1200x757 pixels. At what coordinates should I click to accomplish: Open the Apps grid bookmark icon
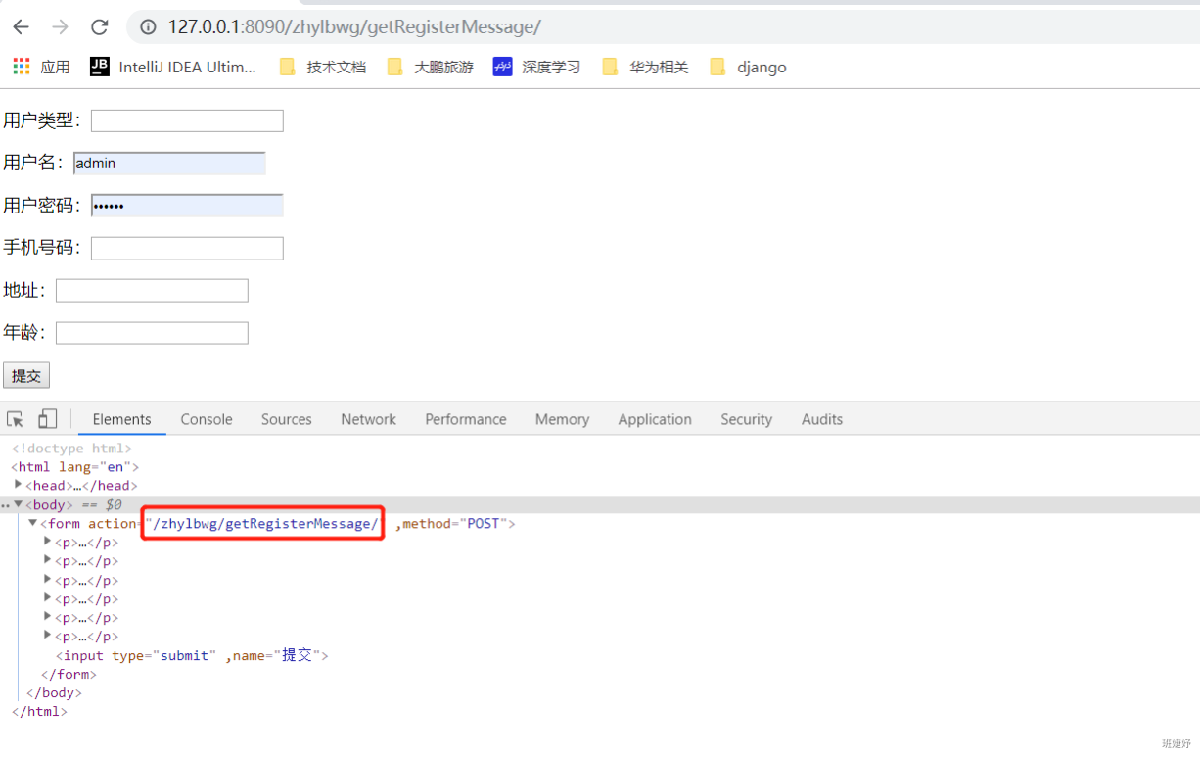tap(22, 66)
